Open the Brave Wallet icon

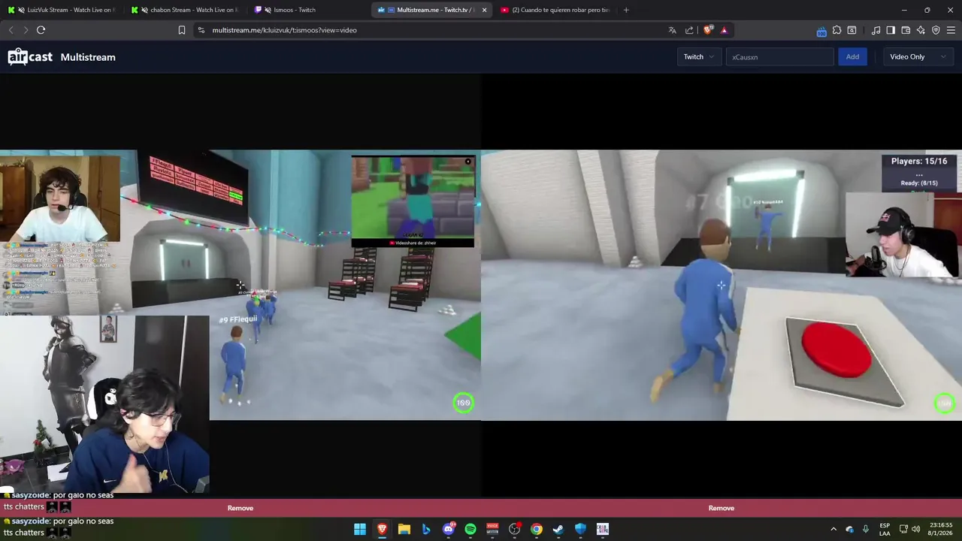[906, 30]
